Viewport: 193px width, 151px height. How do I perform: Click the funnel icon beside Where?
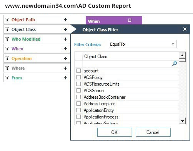[x=7, y=68]
